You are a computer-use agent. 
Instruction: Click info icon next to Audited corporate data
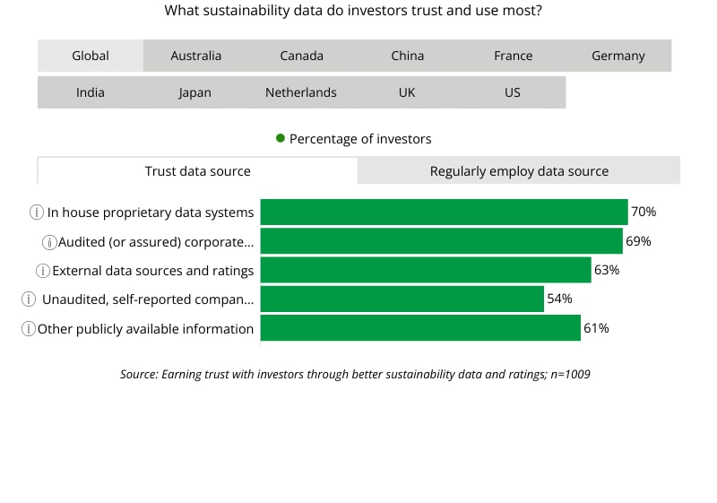tap(50, 242)
